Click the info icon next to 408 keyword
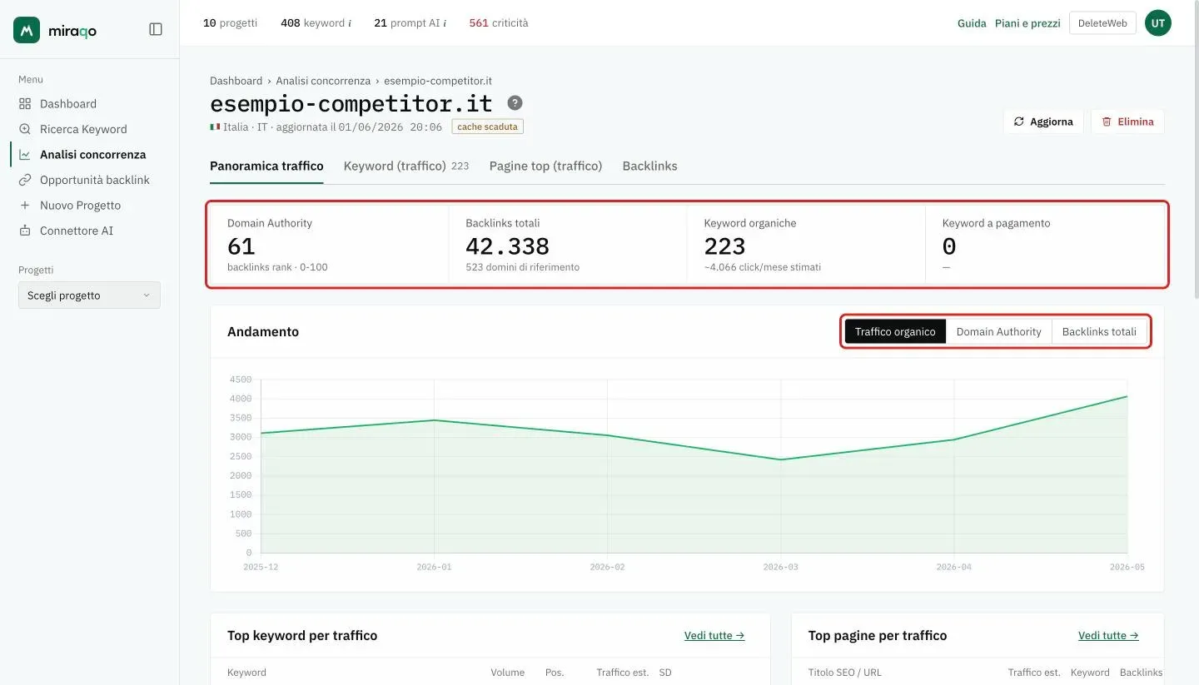This screenshot has height=685, width=1199. [349, 23]
